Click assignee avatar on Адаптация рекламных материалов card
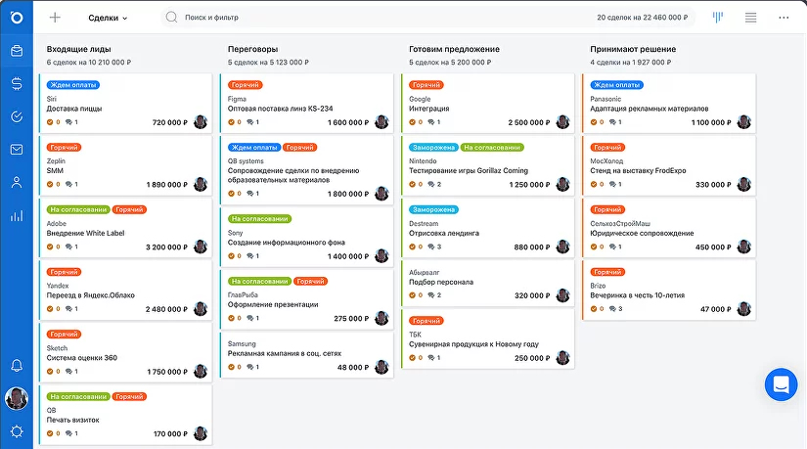This screenshot has width=807, height=449. (x=744, y=122)
